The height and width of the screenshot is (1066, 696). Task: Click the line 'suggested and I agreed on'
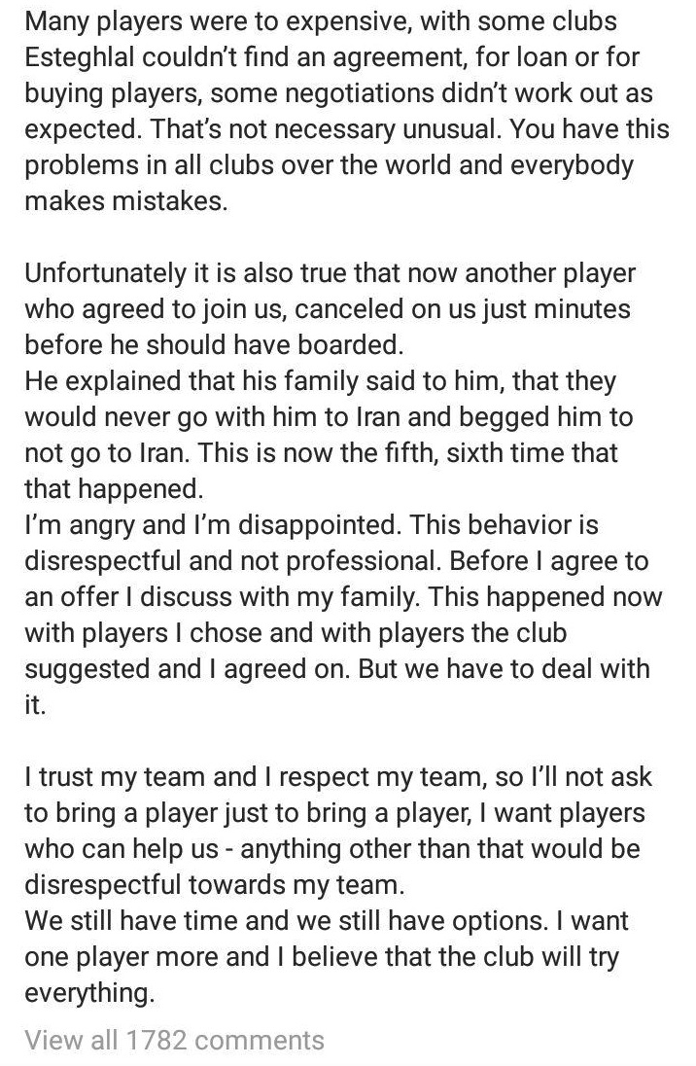pos(337,669)
